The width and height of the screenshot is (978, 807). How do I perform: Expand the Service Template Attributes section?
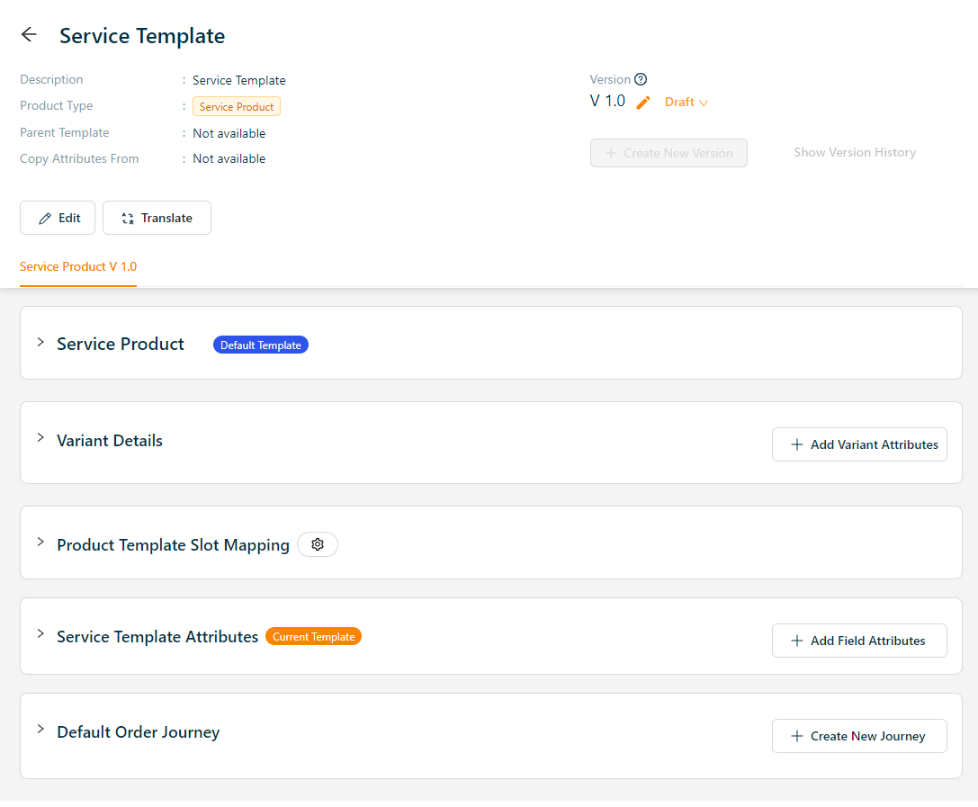pos(40,634)
